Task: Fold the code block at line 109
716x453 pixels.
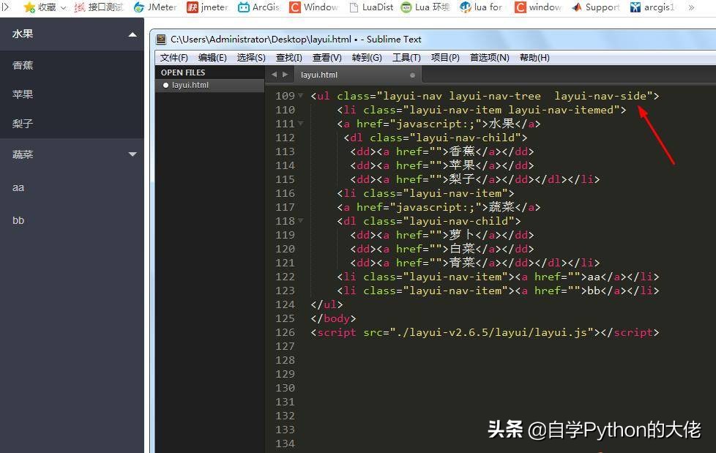Action: click(x=300, y=95)
